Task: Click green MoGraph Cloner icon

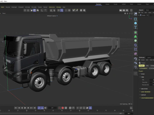Action: [x=135, y=37]
